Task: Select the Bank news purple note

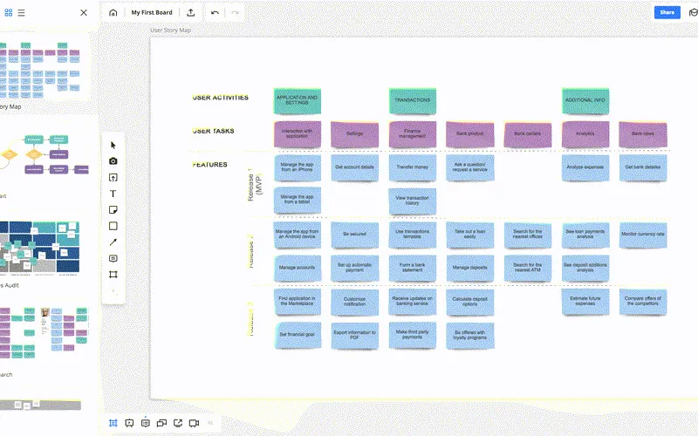Action: click(643, 134)
